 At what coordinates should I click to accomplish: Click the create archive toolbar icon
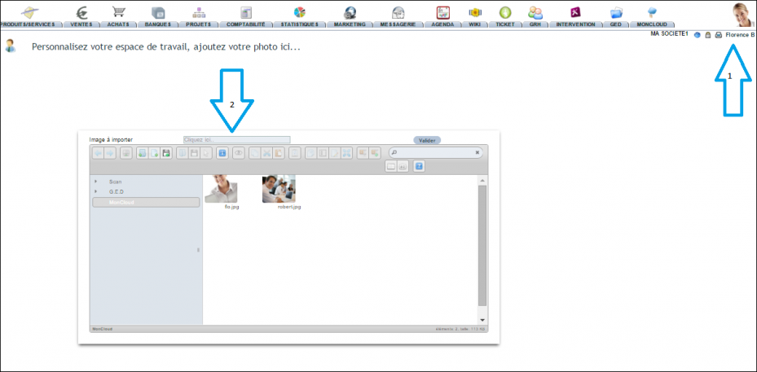coord(375,153)
